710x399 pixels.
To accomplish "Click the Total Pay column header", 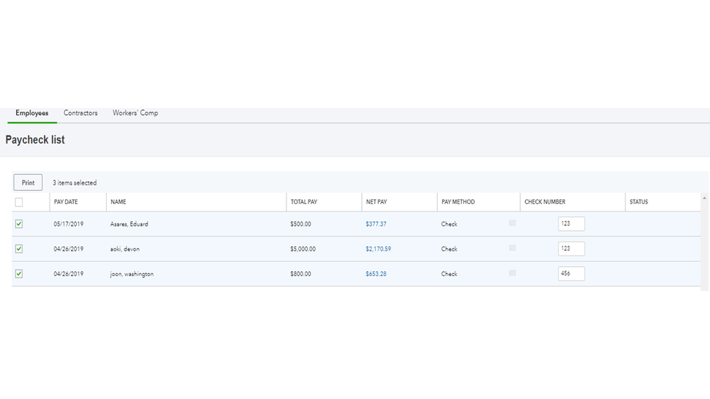I will [x=303, y=202].
